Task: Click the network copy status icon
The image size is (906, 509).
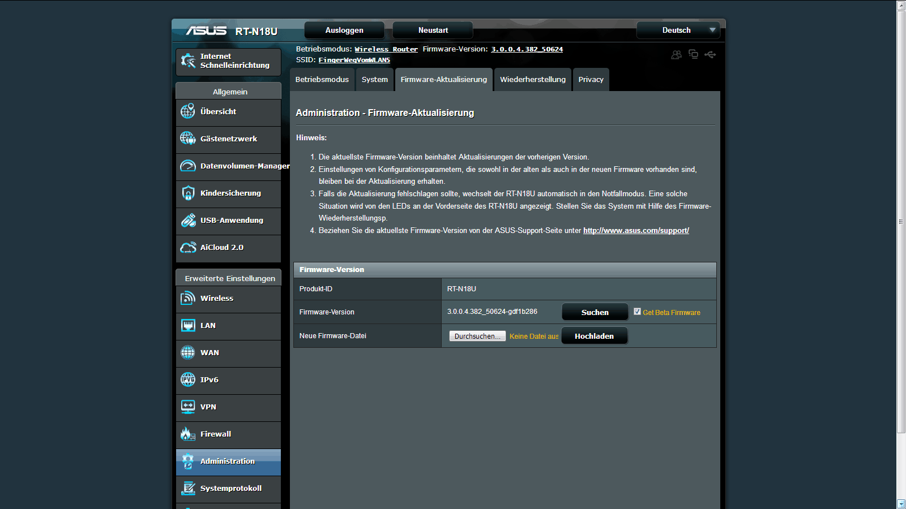Action: 693,54
